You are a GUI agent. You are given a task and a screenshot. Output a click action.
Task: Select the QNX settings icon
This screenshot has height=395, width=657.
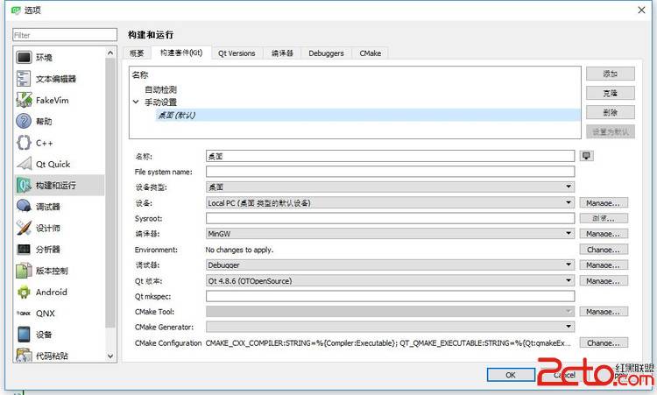pyautogui.click(x=24, y=314)
